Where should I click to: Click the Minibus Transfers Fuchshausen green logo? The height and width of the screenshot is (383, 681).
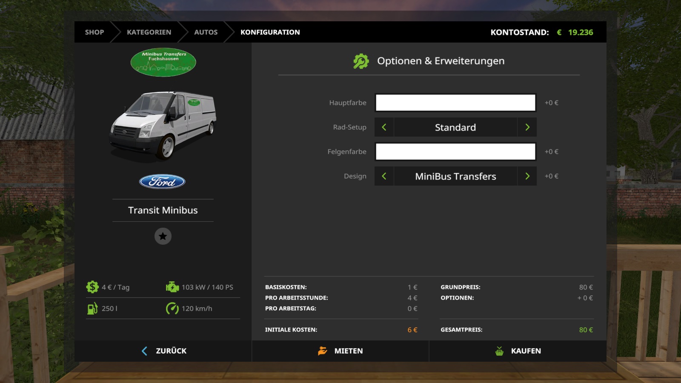(163, 62)
